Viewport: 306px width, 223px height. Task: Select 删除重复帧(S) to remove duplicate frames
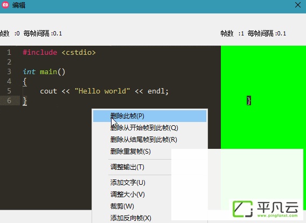point(130,152)
